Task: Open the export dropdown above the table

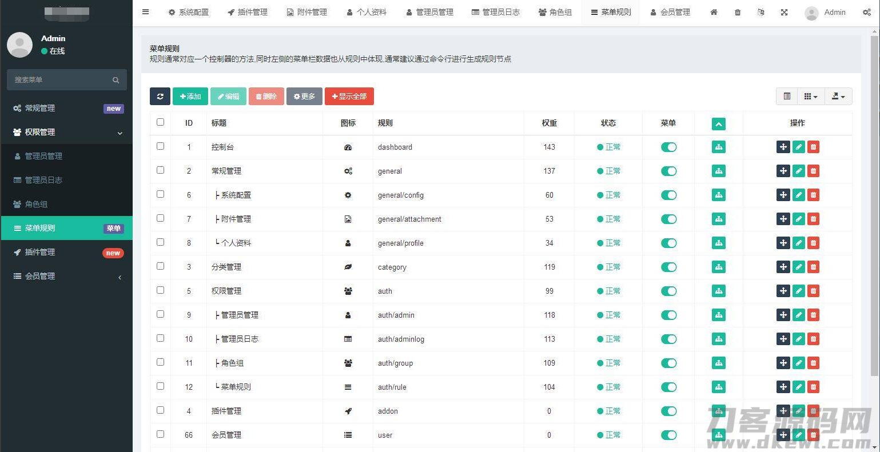Action: (838, 97)
